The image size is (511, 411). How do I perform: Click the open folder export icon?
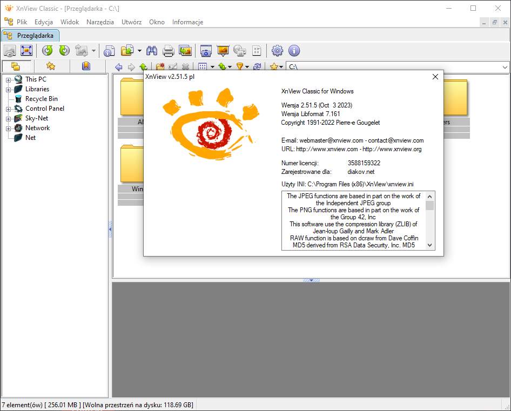[127, 51]
